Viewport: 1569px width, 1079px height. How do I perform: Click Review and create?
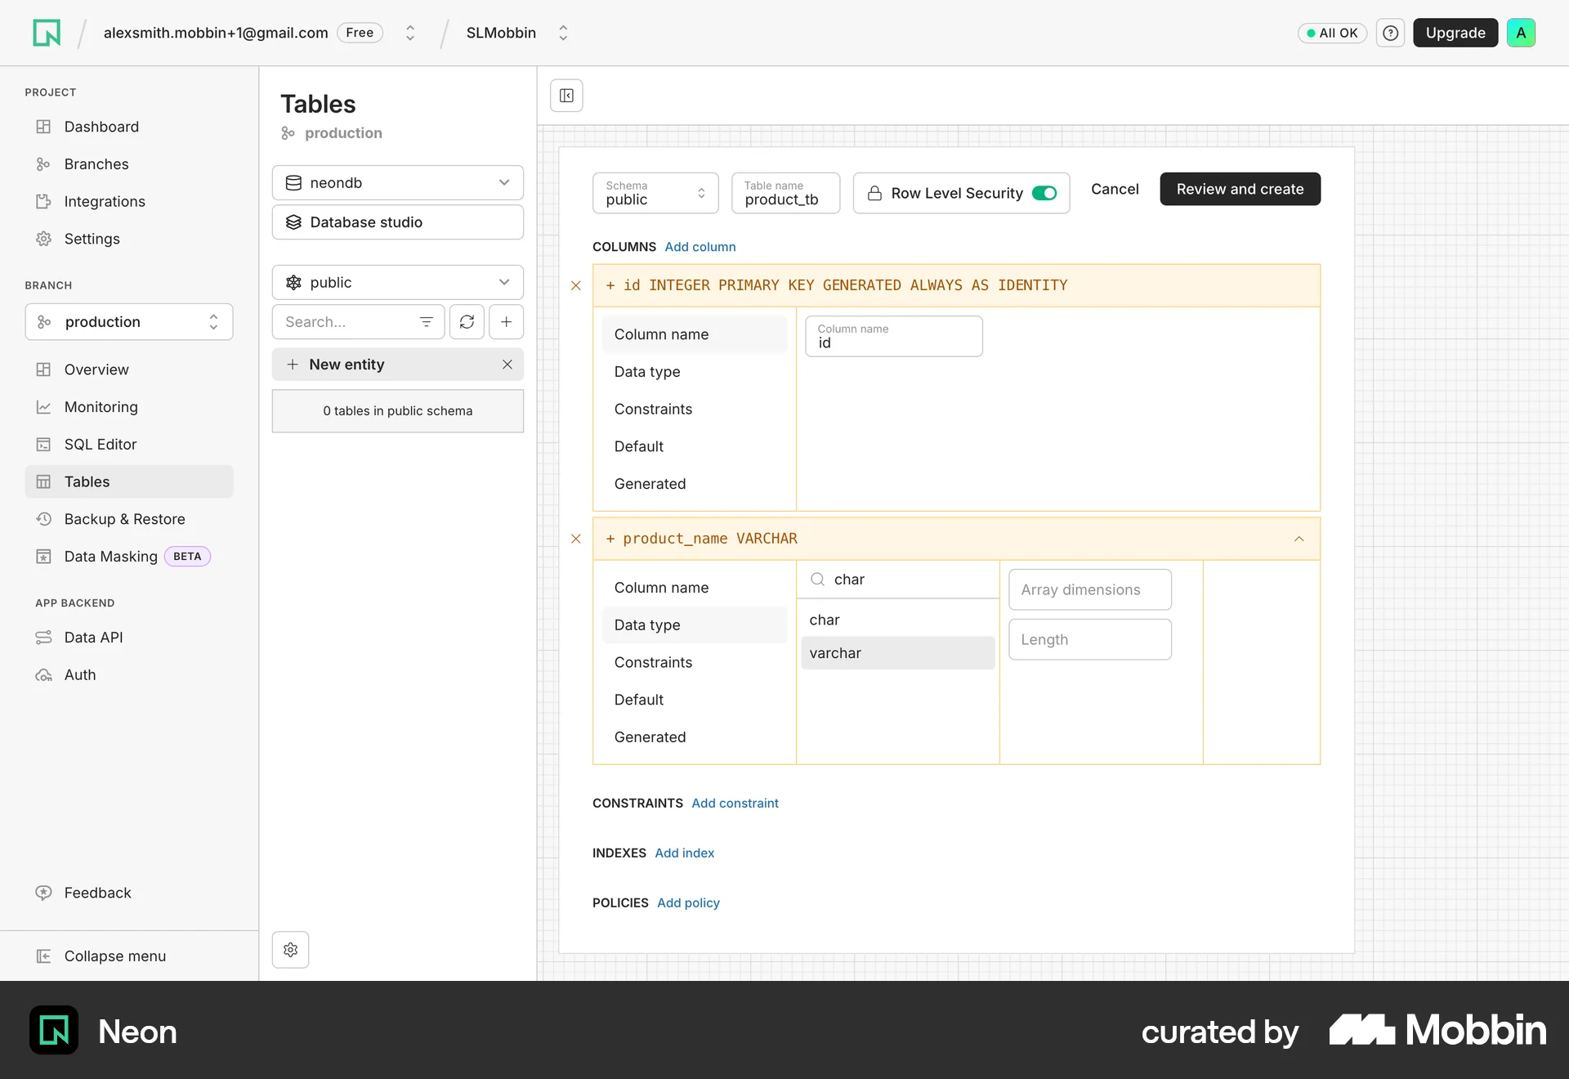1240,190
